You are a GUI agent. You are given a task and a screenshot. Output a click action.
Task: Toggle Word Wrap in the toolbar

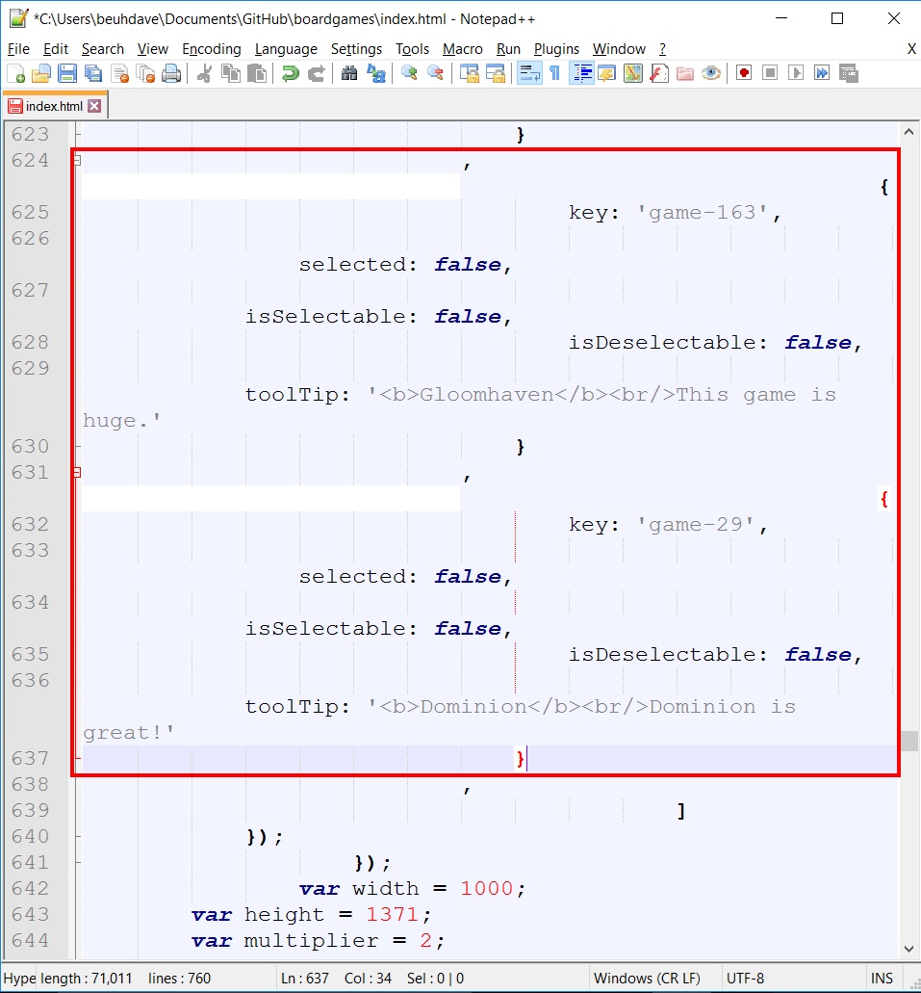(528, 73)
